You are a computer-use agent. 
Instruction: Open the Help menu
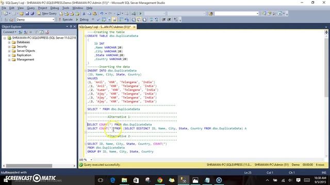[x=89, y=8]
